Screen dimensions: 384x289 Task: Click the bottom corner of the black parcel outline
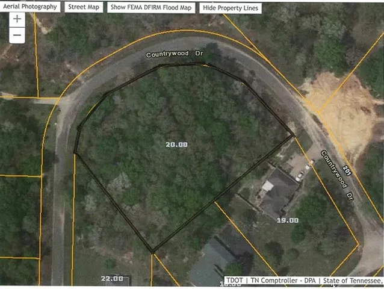pyautogui.click(x=152, y=251)
